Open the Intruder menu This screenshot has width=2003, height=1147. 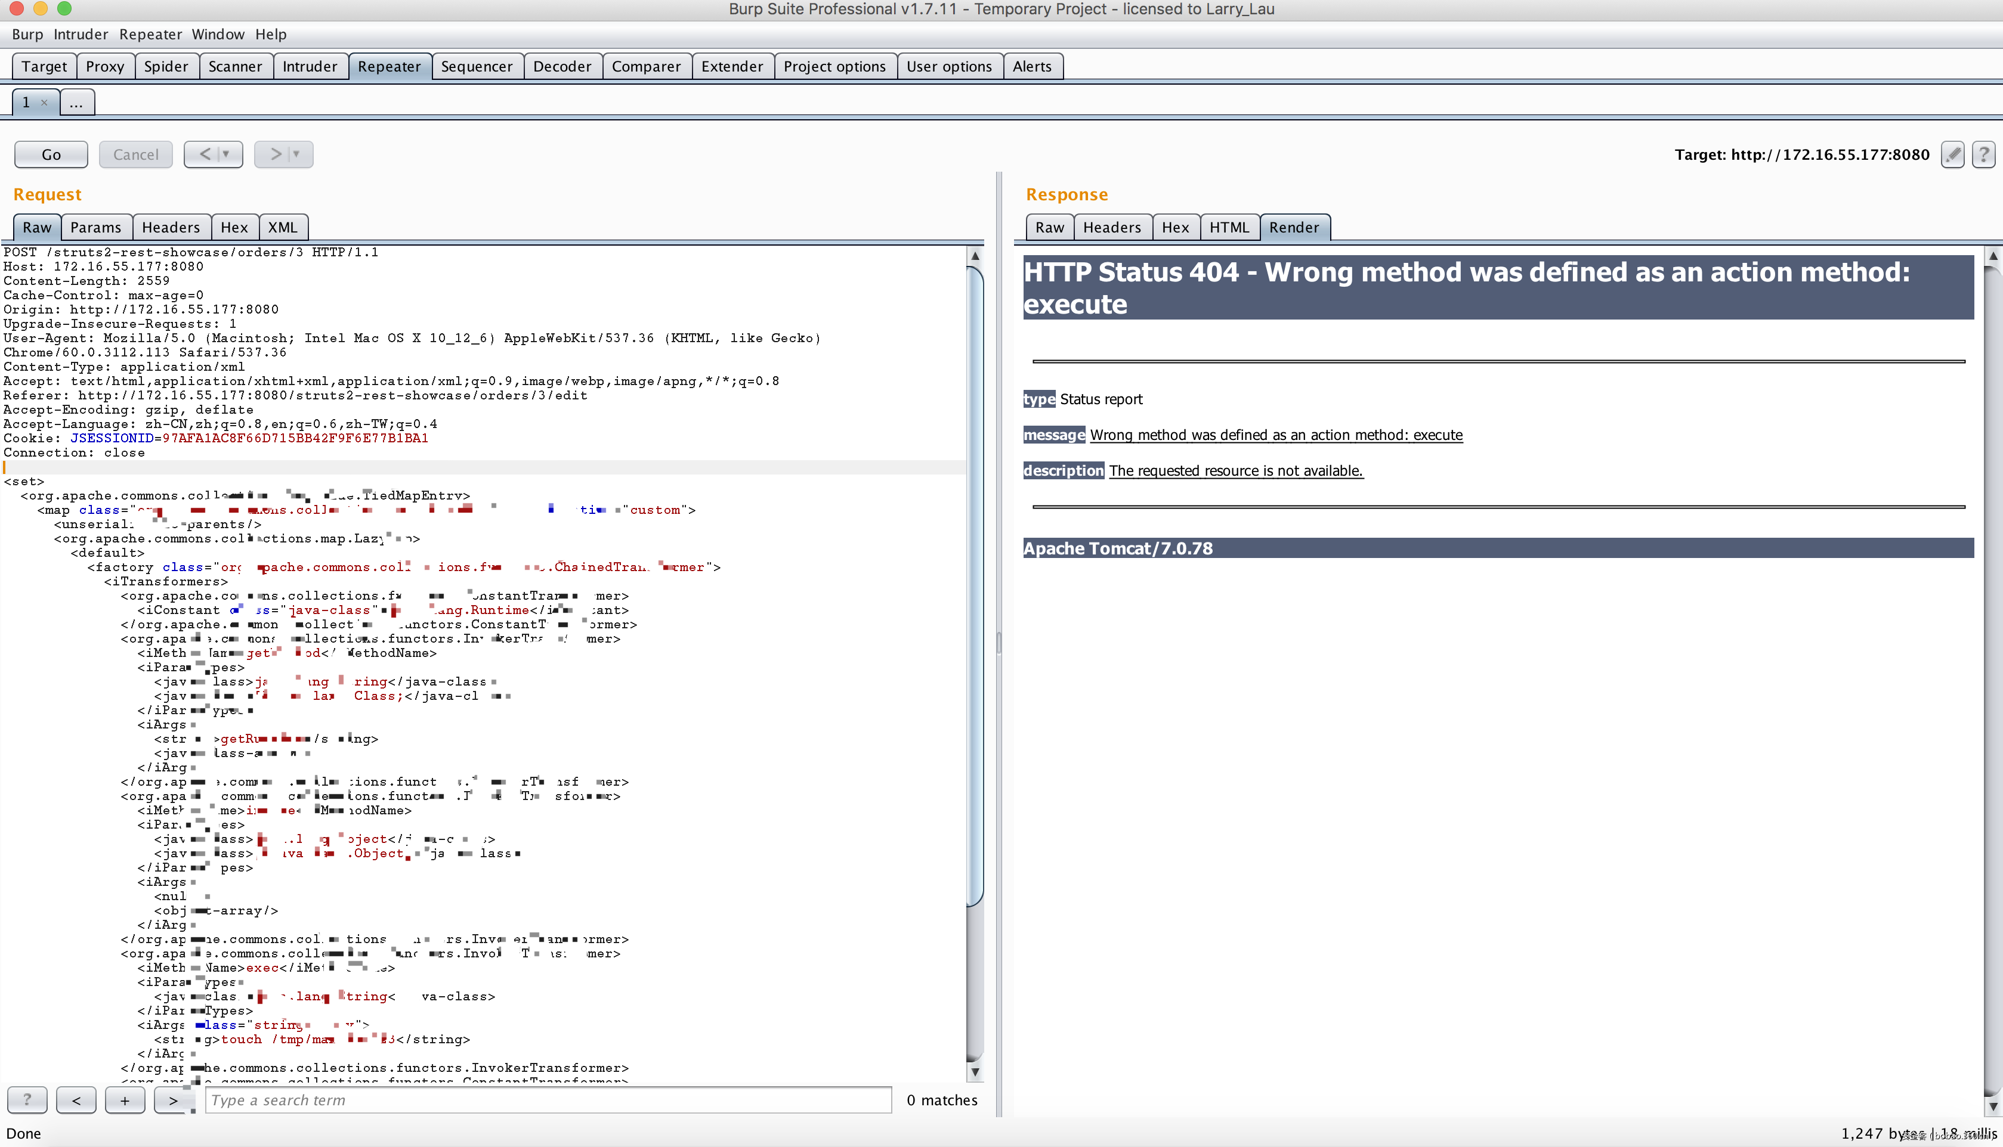pos(81,34)
